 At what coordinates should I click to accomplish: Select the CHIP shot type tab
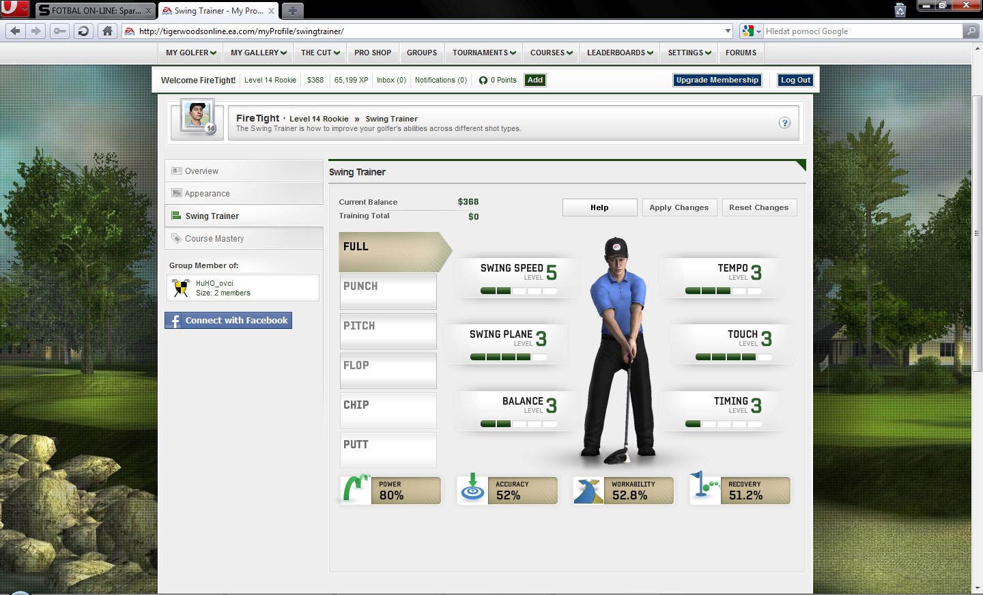(x=388, y=410)
